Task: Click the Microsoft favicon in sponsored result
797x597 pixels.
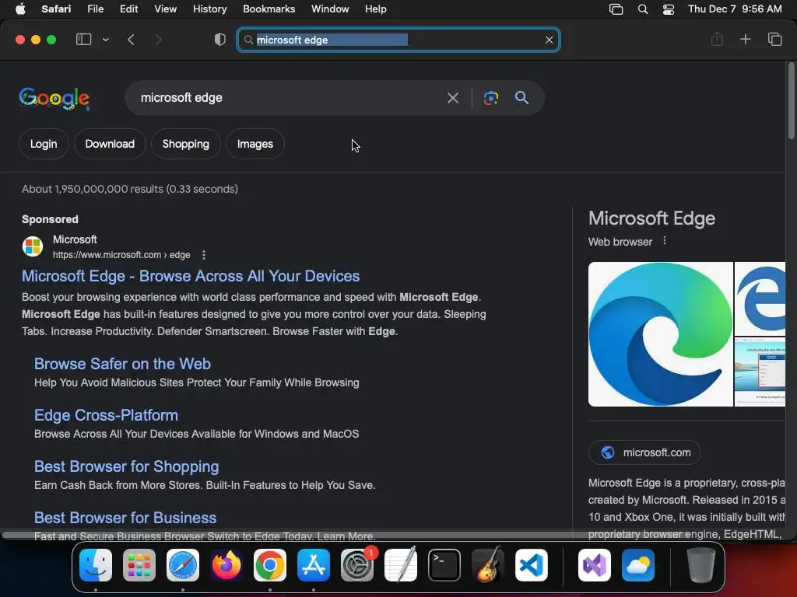Action: (33, 246)
